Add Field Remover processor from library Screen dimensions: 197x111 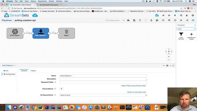[x=181, y=36]
